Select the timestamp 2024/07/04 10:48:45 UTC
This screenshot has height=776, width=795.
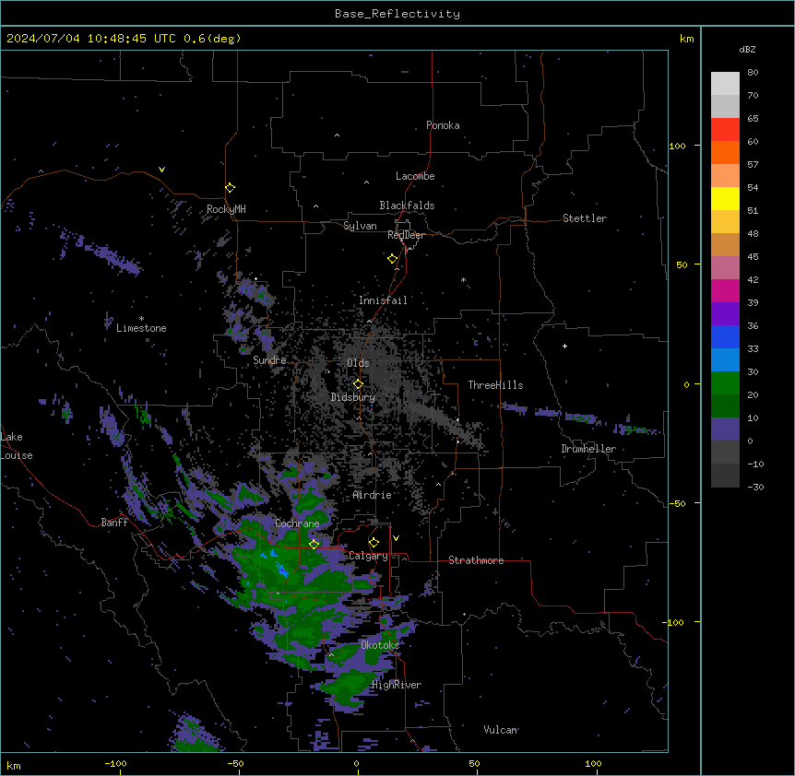[91, 39]
